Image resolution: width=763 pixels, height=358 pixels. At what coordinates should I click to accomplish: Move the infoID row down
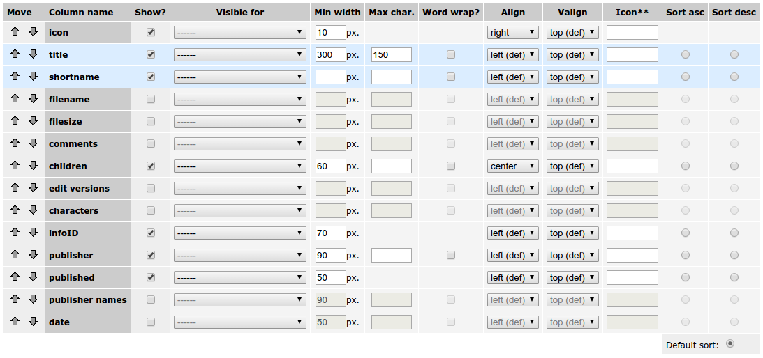click(x=33, y=233)
